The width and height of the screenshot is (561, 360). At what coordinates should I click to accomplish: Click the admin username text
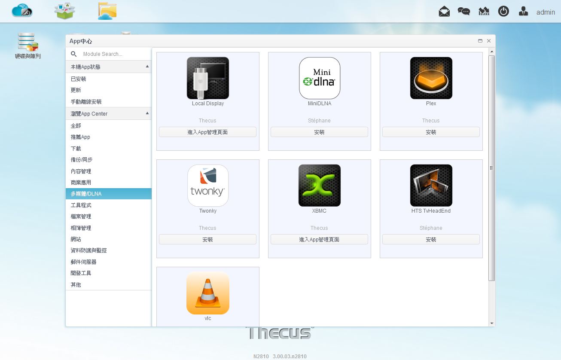[x=546, y=12]
